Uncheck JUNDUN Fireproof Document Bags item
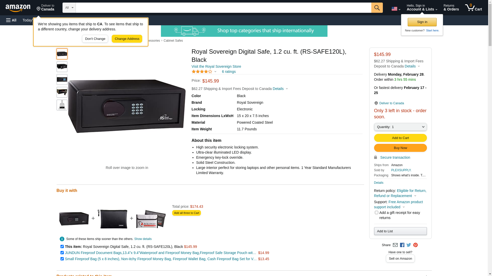The width and height of the screenshot is (492, 276). [62, 253]
